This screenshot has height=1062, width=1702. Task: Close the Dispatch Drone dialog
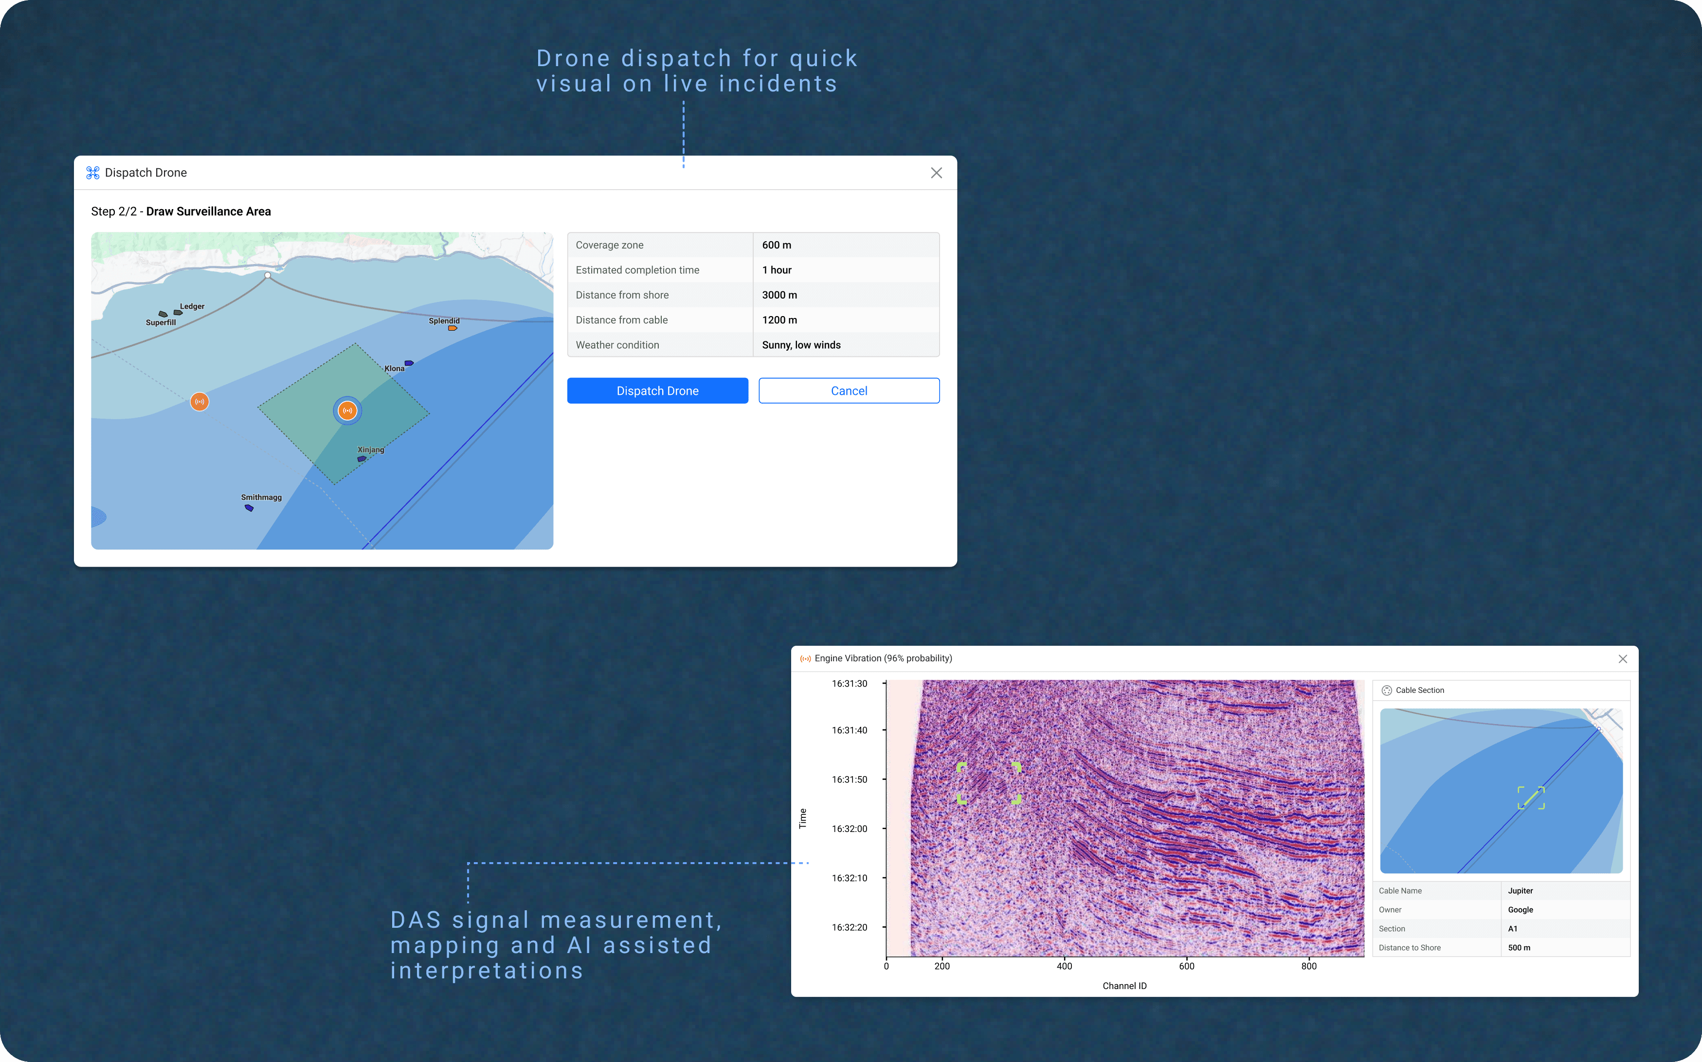[x=936, y=173]
